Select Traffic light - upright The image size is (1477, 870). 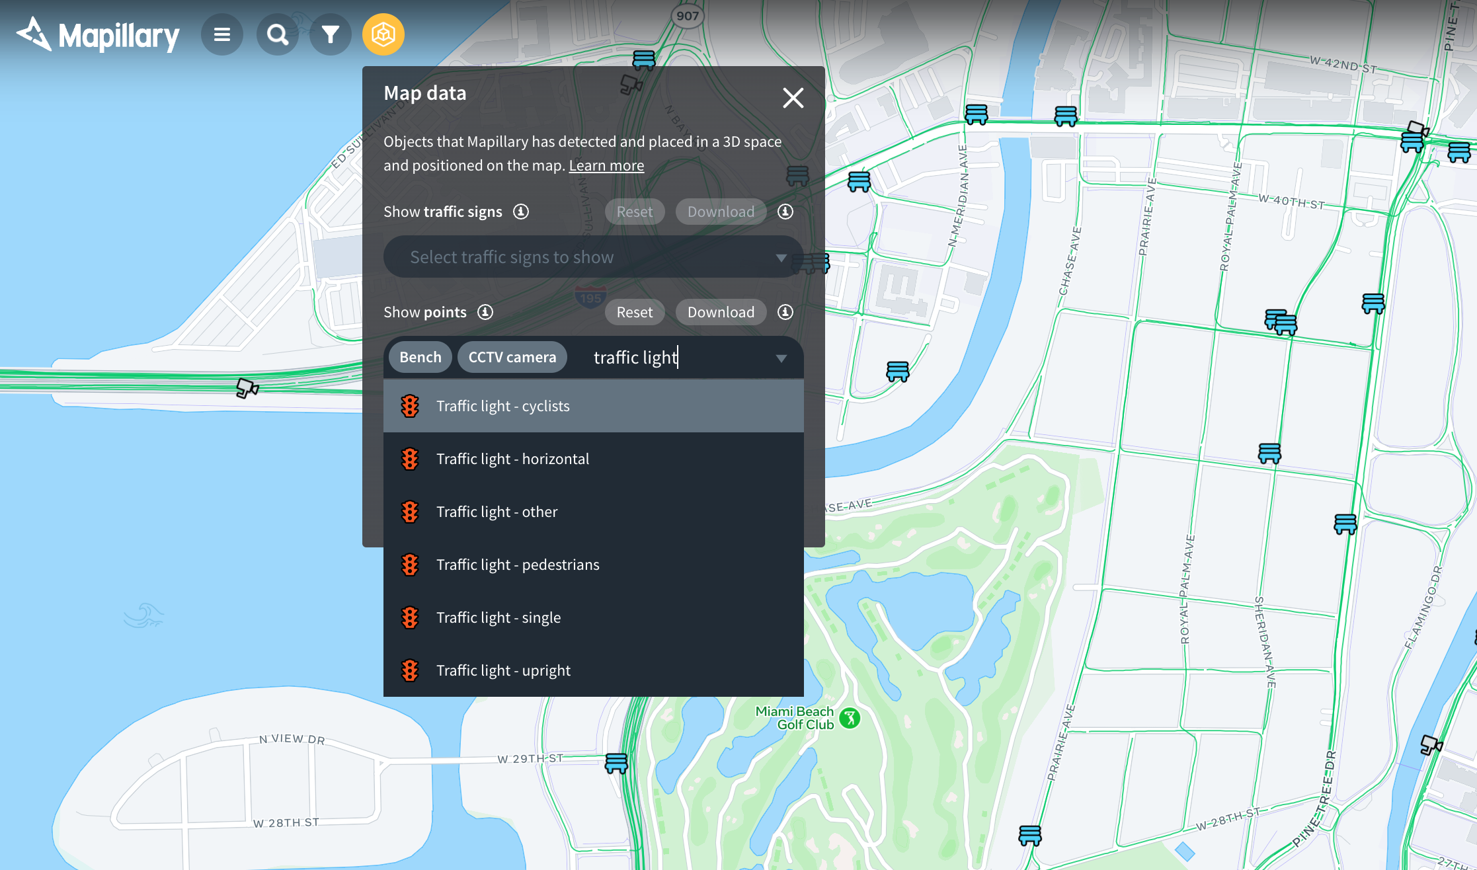tap(593, 670)
